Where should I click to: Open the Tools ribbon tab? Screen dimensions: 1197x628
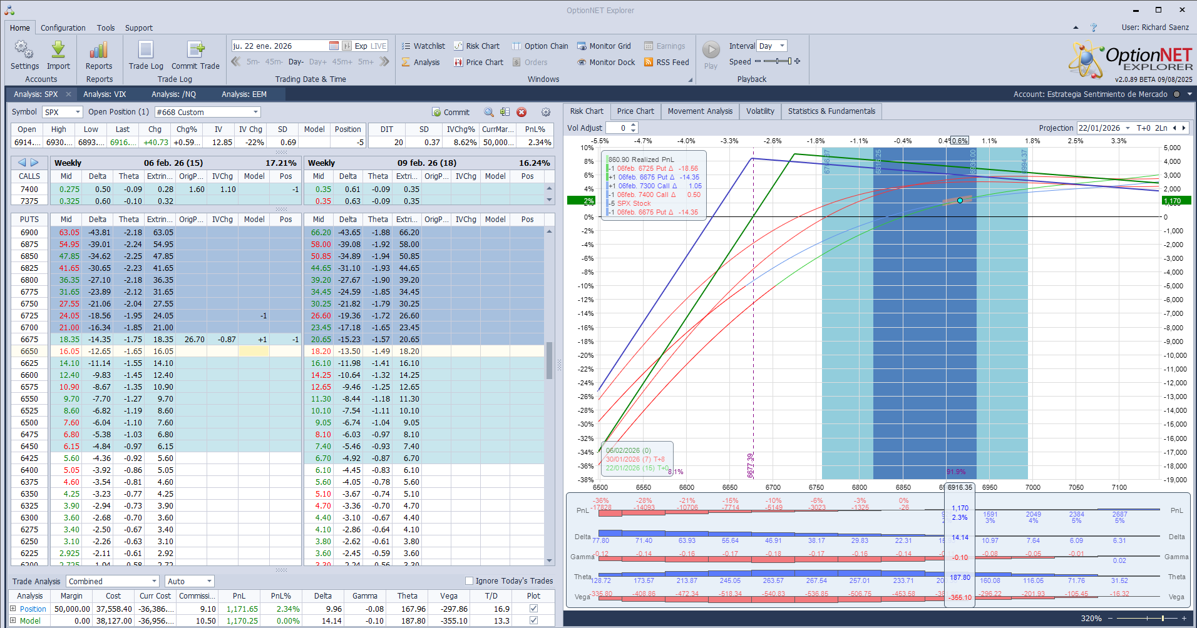tap(106, 28)
